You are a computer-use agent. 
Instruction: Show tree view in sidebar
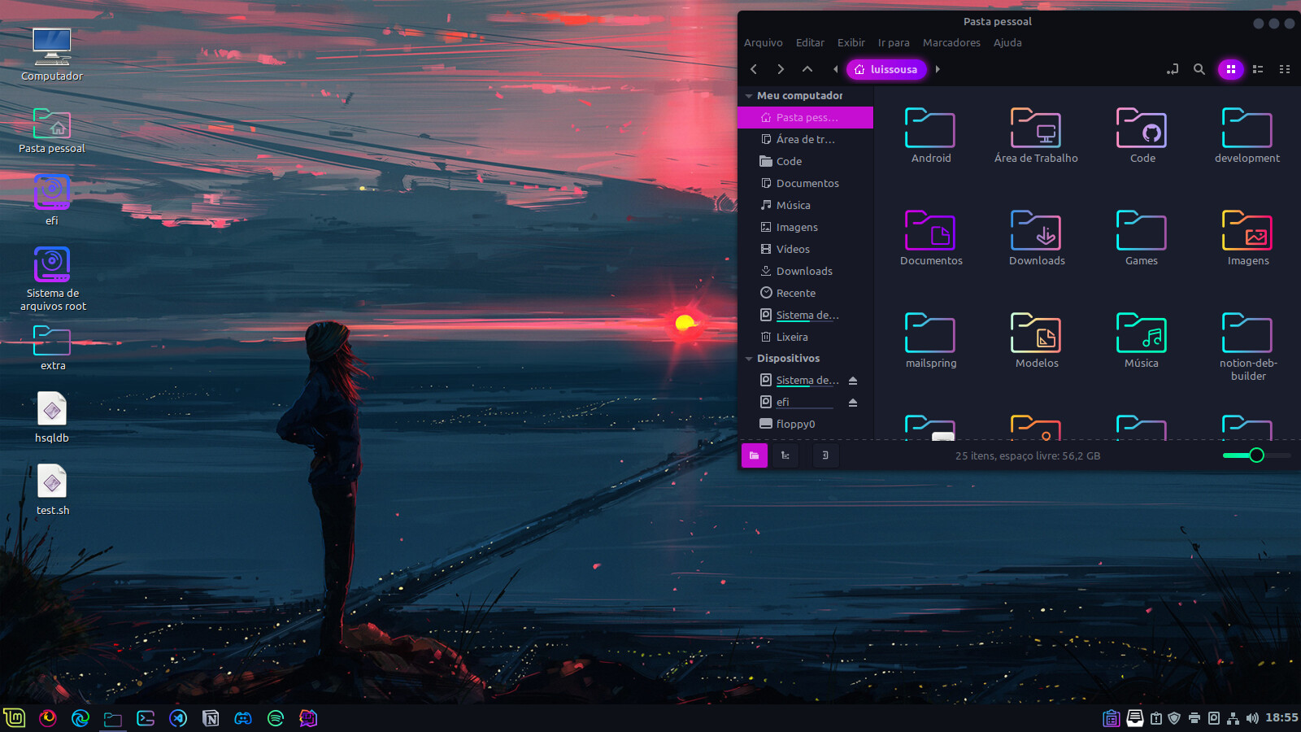pos(785,455)
